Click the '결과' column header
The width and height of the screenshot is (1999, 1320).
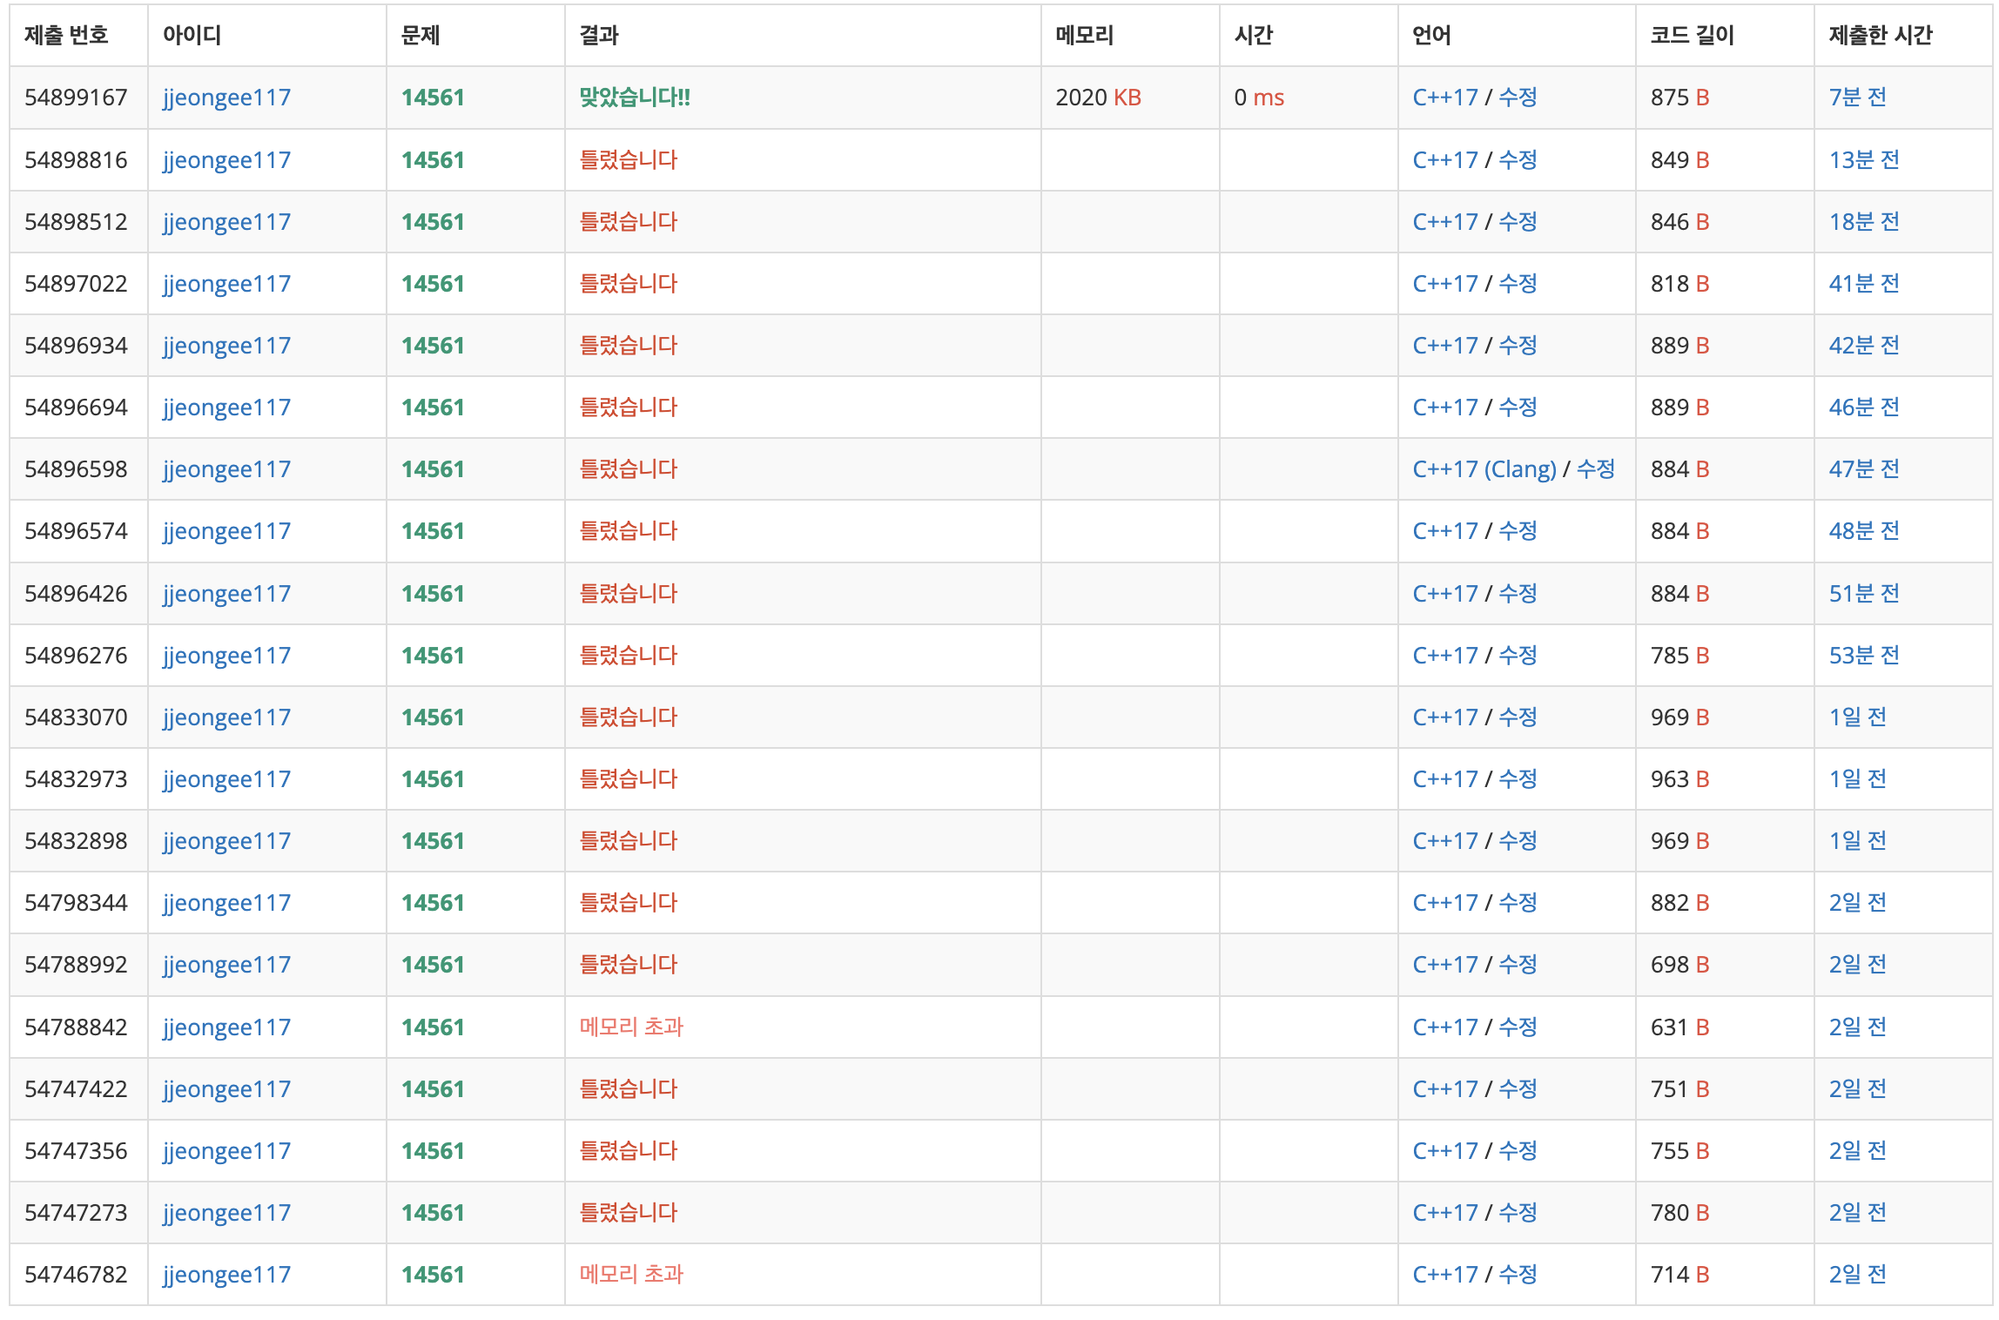pos(599,36)
